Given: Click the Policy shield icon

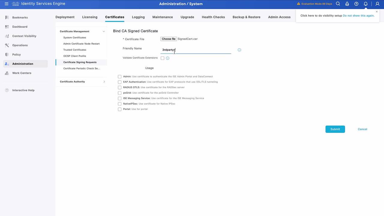Looking at the screenshot, I should (7, 55).
